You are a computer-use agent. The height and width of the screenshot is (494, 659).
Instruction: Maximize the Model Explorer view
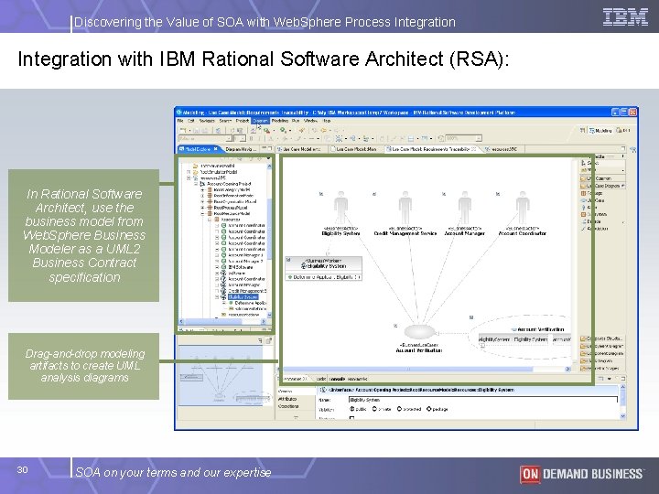click(x=270, y=148)
